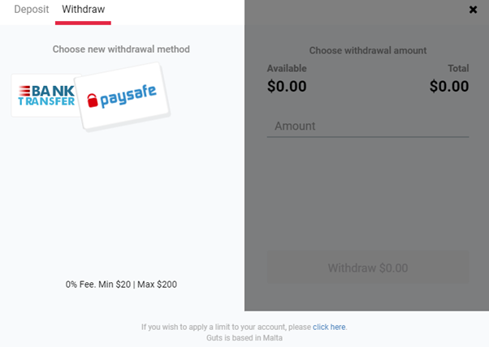
Task: Click the Available balance $0.00 value
Action: (x=287, y=87)
